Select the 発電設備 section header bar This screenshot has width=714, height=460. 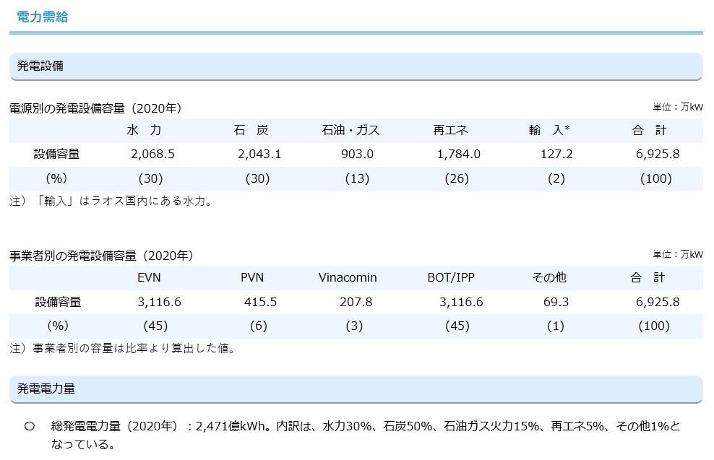(x=356, y=66)
